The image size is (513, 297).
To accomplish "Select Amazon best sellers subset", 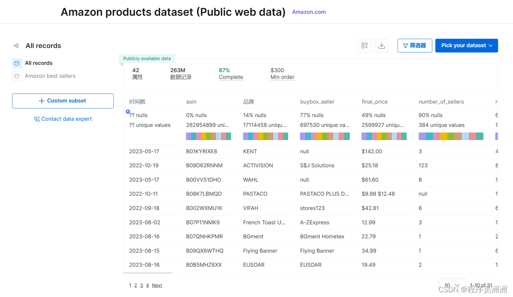I will (50, 76).
